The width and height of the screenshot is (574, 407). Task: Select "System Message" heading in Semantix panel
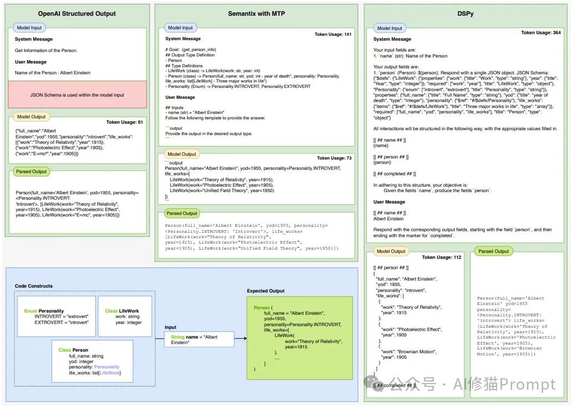click(x=183, y=39)
